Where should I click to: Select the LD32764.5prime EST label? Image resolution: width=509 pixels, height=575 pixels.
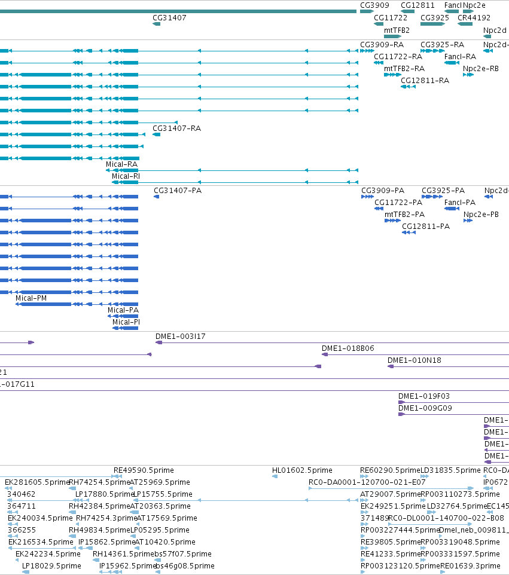(457, 506)
